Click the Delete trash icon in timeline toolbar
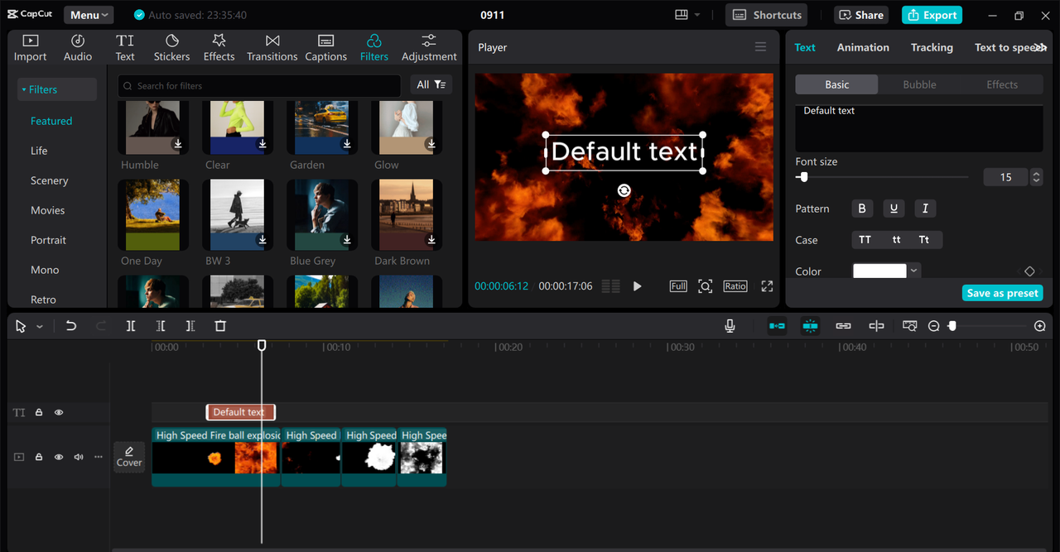 (x=220, y=326)
